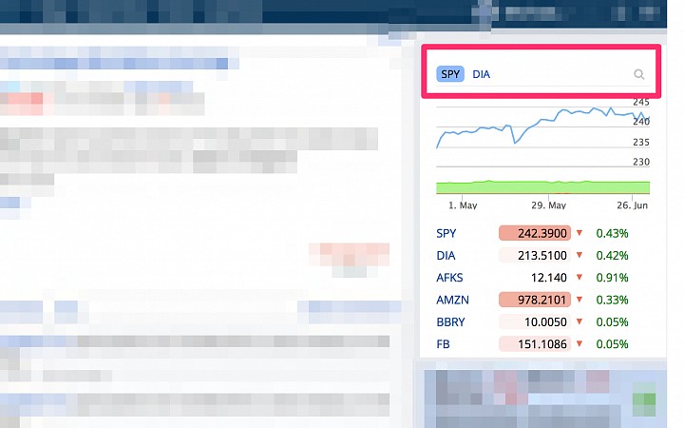Image resolution: width=684 pixels, height=428 pixels.
Task: Click the DIA down arrow indicator
Action: (579, 255)
